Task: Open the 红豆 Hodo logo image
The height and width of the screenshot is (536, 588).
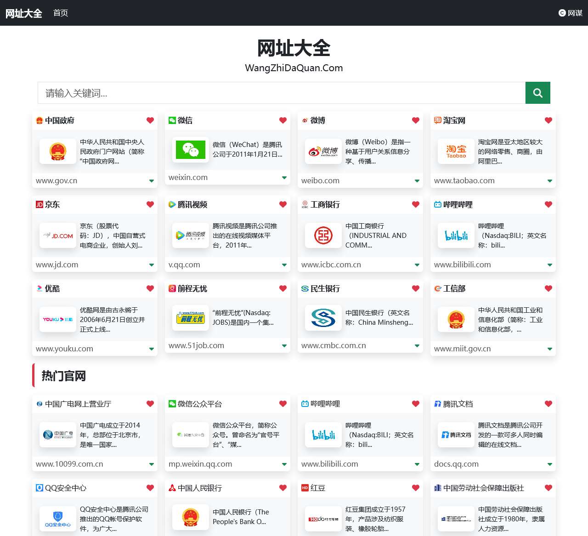Action: (323, 519)
